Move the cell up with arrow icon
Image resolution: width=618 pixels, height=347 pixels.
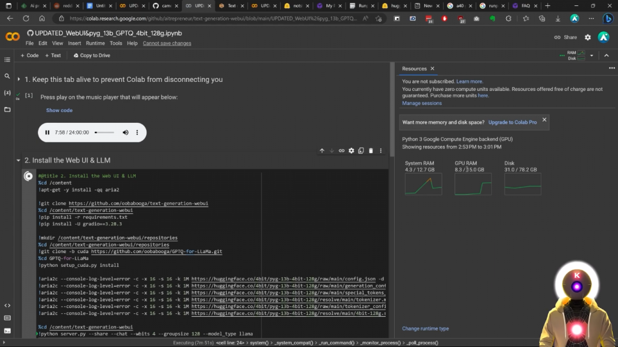[x=322, y=151]
